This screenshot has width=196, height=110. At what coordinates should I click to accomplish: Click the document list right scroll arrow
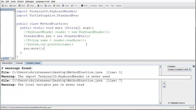click(x=13, y=58)
